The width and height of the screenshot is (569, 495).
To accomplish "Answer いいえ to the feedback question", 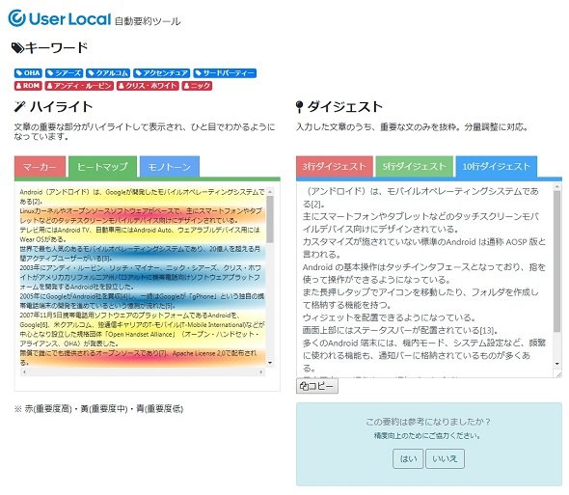I will point(445,458).
